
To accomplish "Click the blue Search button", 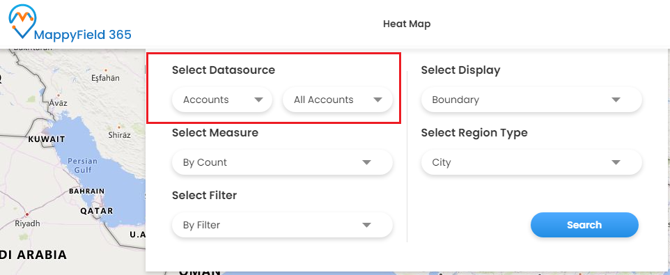I will pos(584,225).
